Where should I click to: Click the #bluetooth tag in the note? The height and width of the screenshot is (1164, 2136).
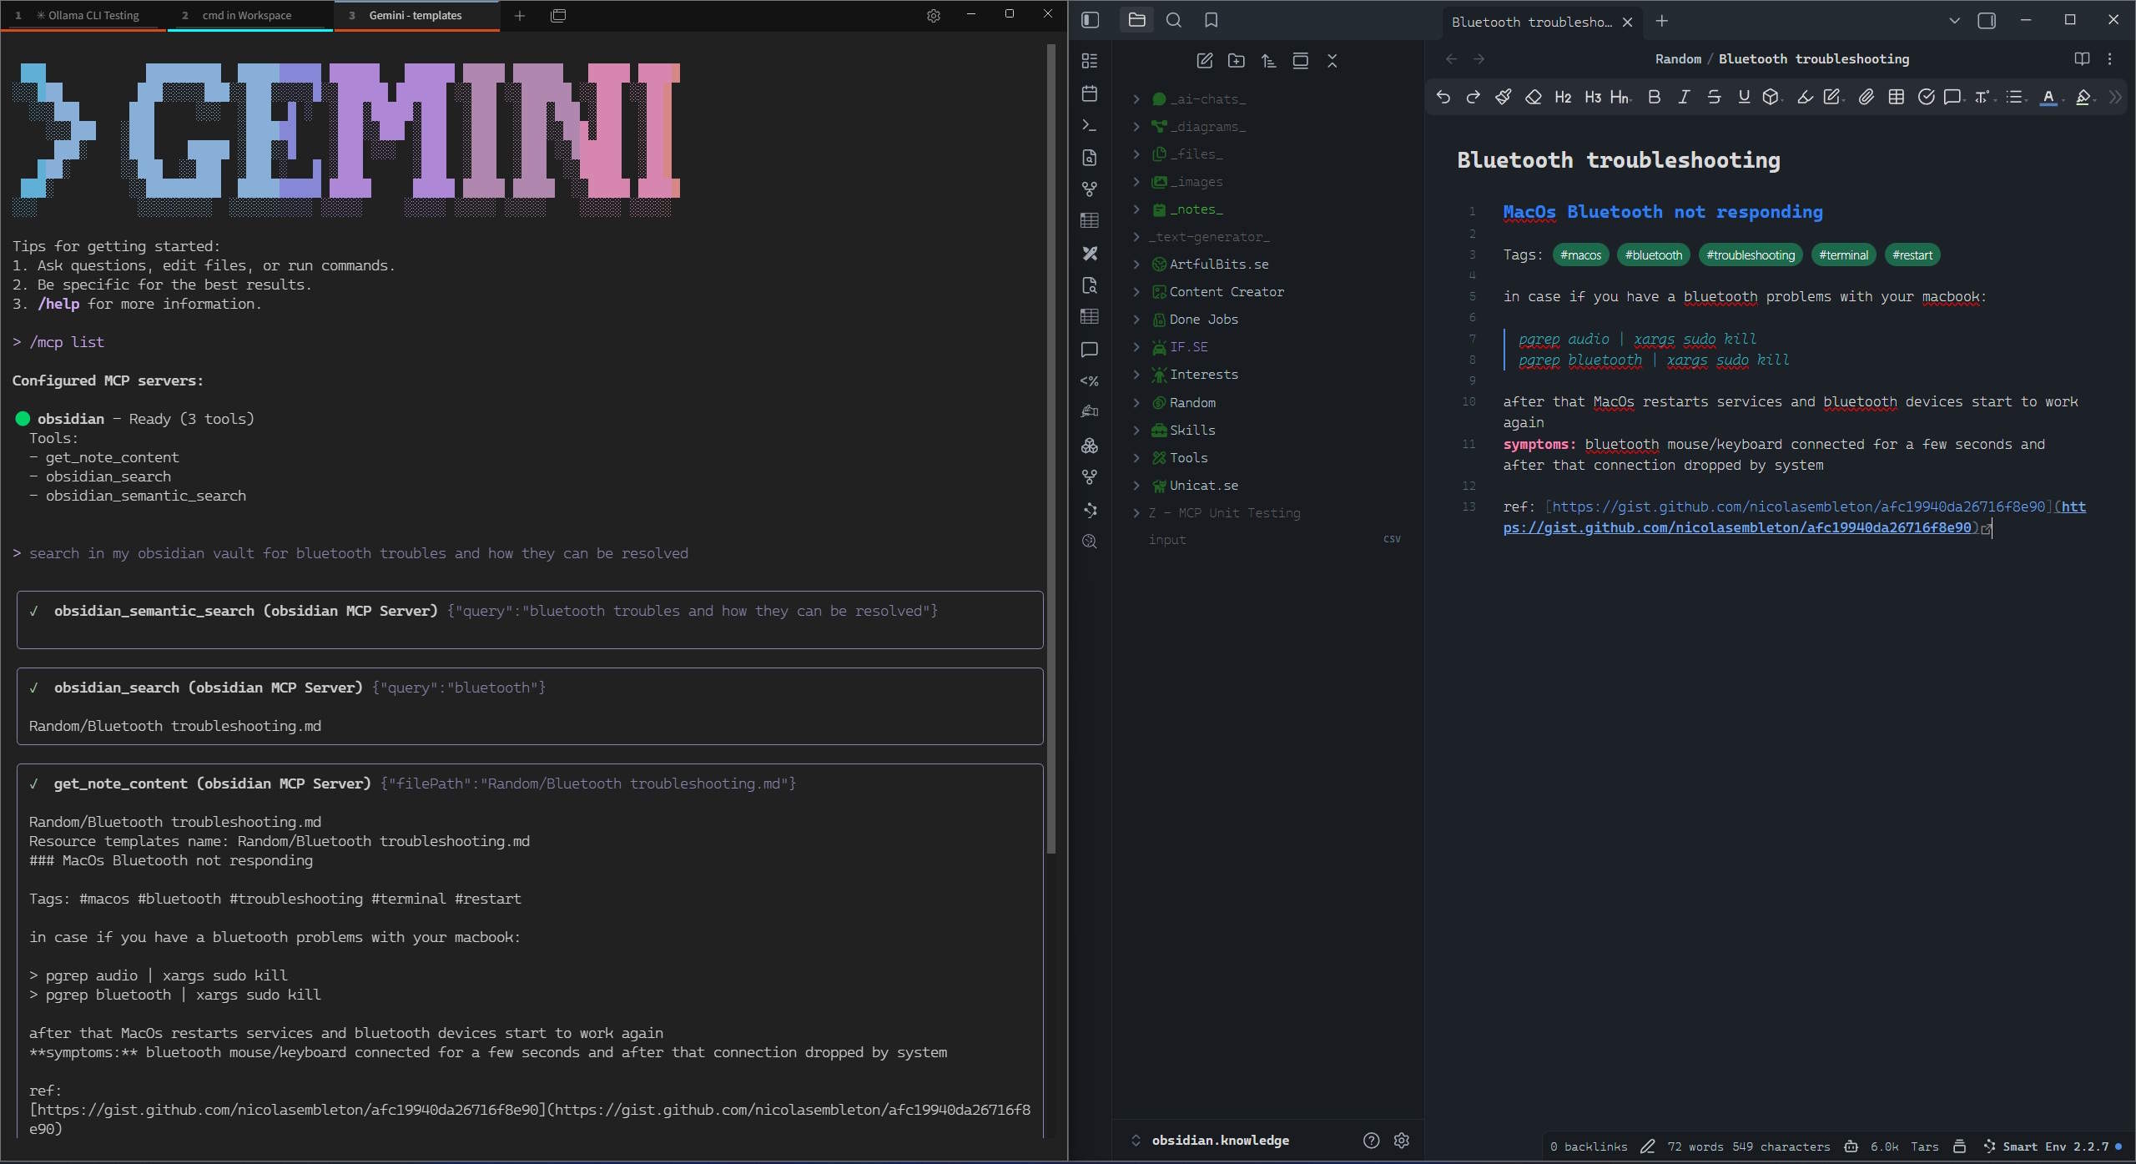pos(1653,254)
